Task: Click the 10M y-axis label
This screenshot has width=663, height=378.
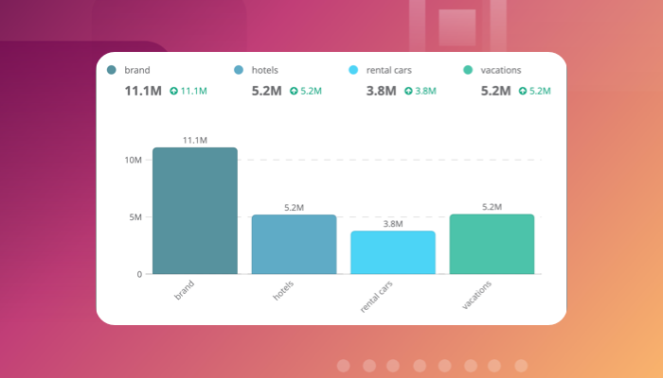Action: coord(133,160)
